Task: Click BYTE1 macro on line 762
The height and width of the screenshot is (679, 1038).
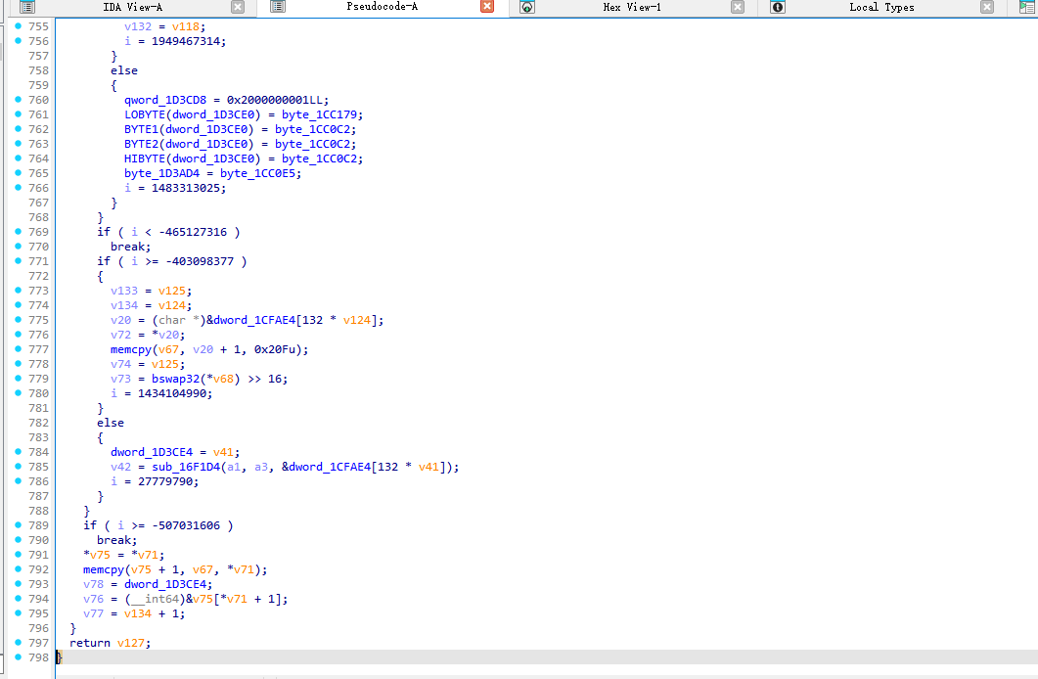Action: click(x=141, y=129)
